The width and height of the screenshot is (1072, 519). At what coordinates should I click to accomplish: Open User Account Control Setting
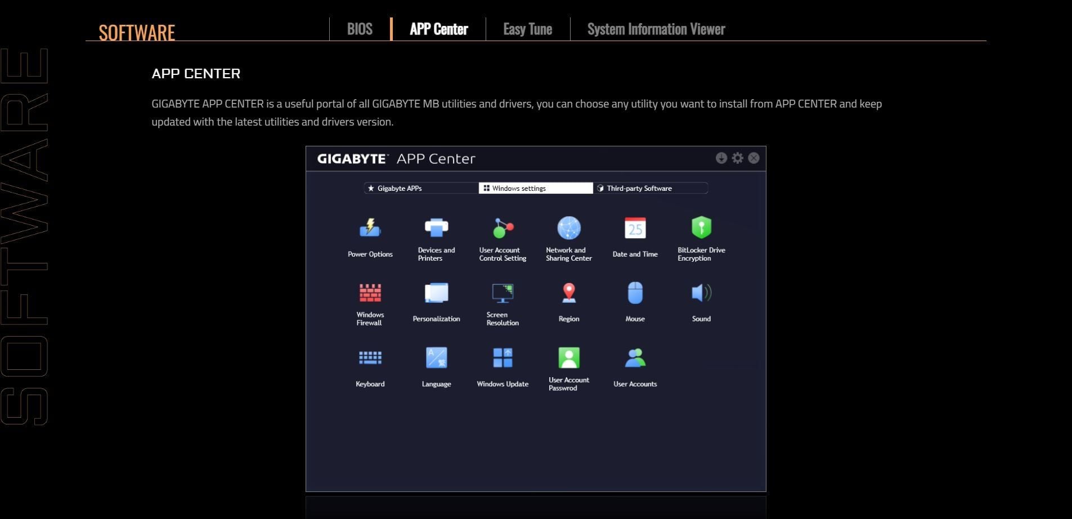tap(503, 229)
